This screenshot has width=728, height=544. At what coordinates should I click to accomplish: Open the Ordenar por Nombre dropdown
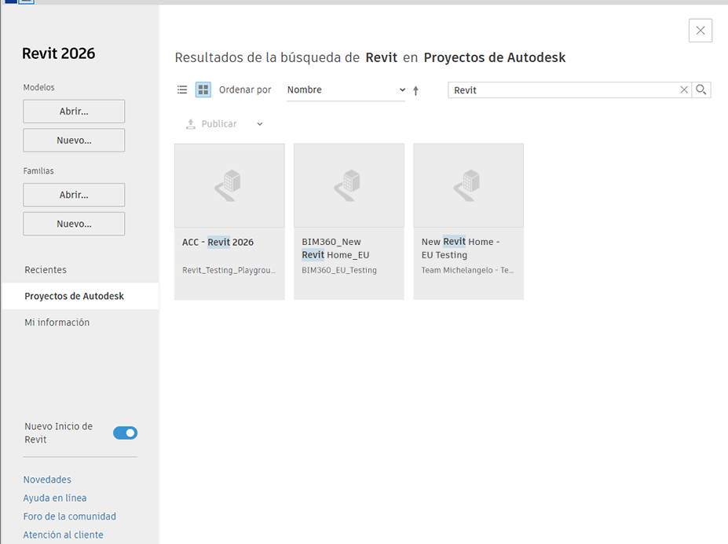click(x=346, y=90)
